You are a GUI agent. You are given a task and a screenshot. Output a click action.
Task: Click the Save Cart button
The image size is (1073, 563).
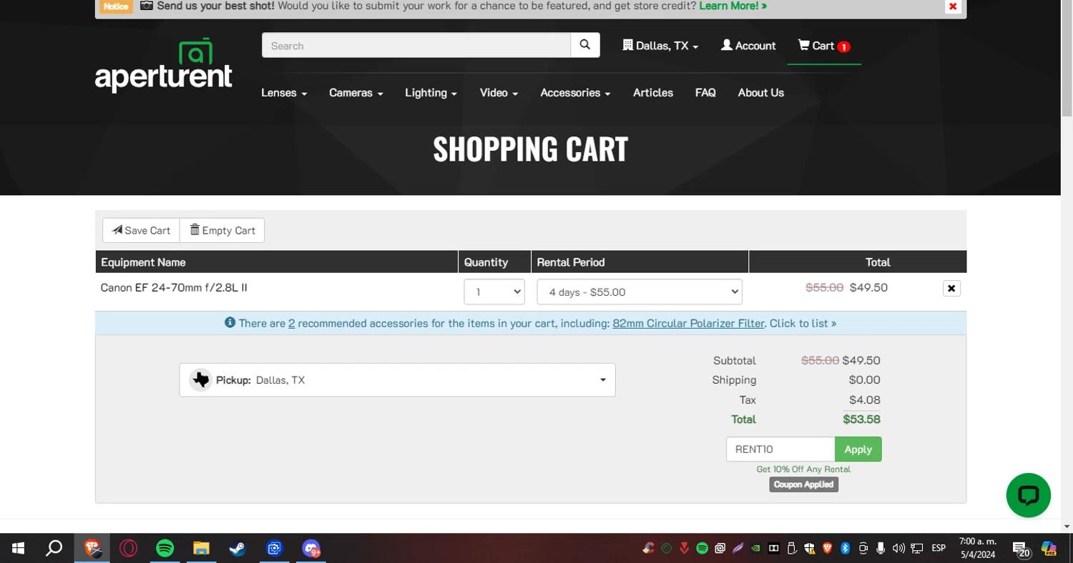pyautogui.click(x=141, y=230)
